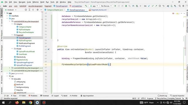Click the Git branch RecyclerView_Complete_Tutorial widget
The image size is (188, 105).
(x=168, y=99)
